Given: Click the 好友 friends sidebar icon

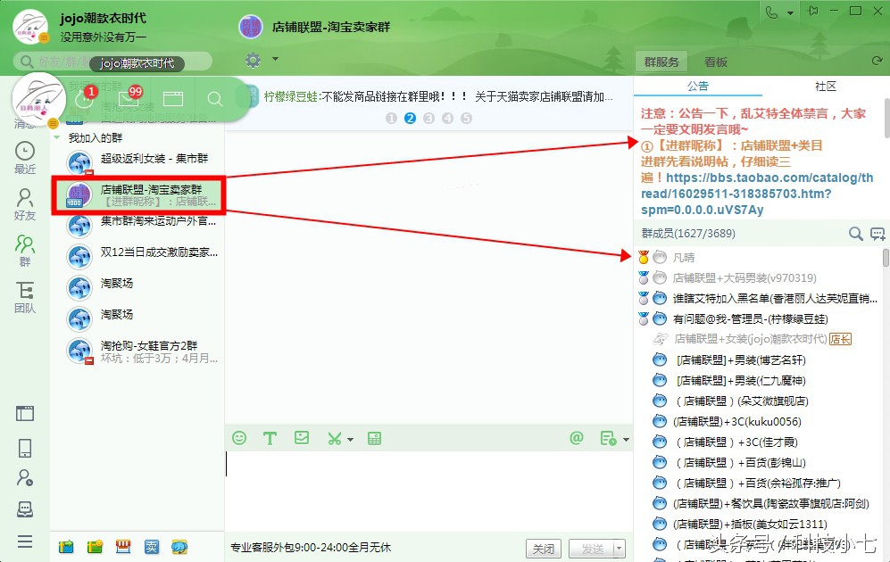Looking at the screenshot, I should pos(24,199).
